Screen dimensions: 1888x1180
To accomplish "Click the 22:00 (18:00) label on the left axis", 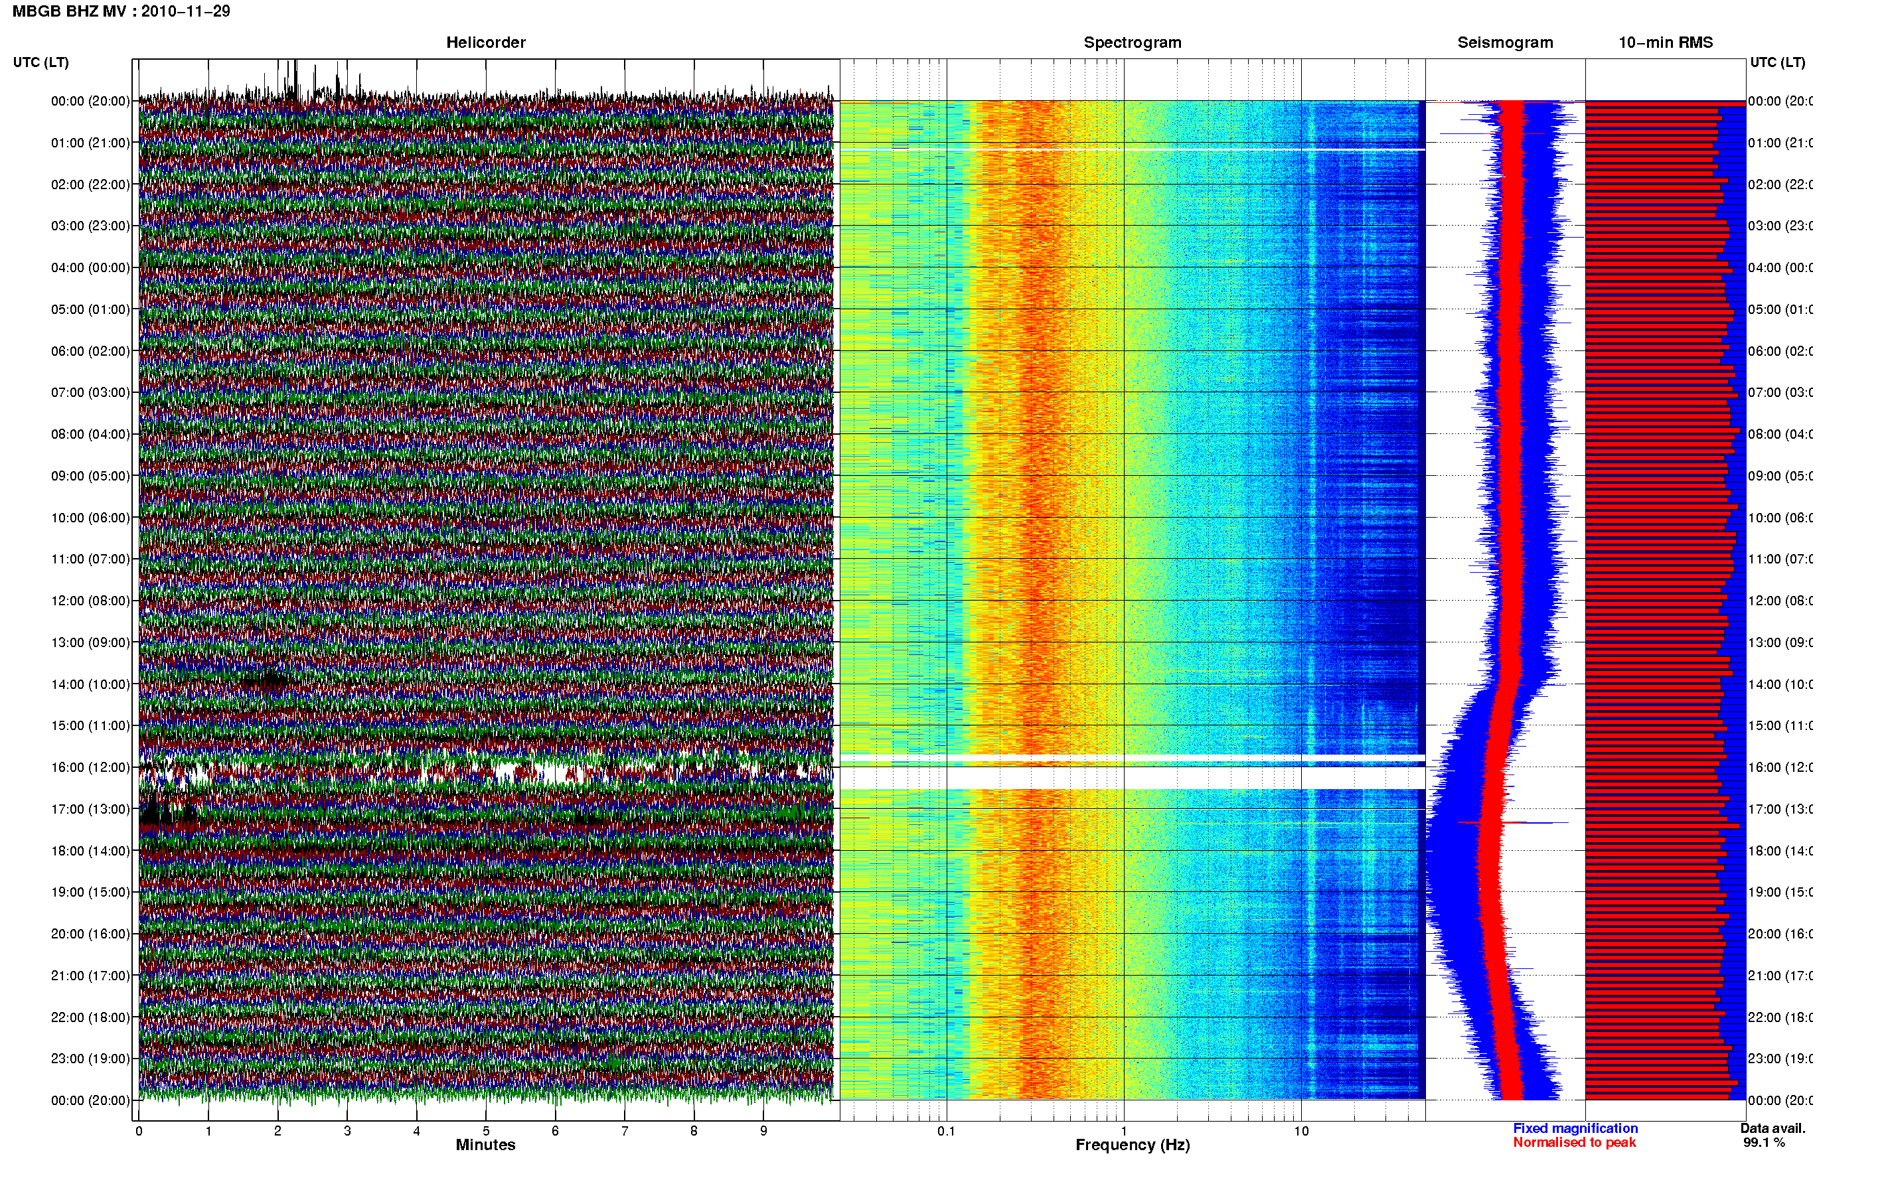I will point(90,1017).
